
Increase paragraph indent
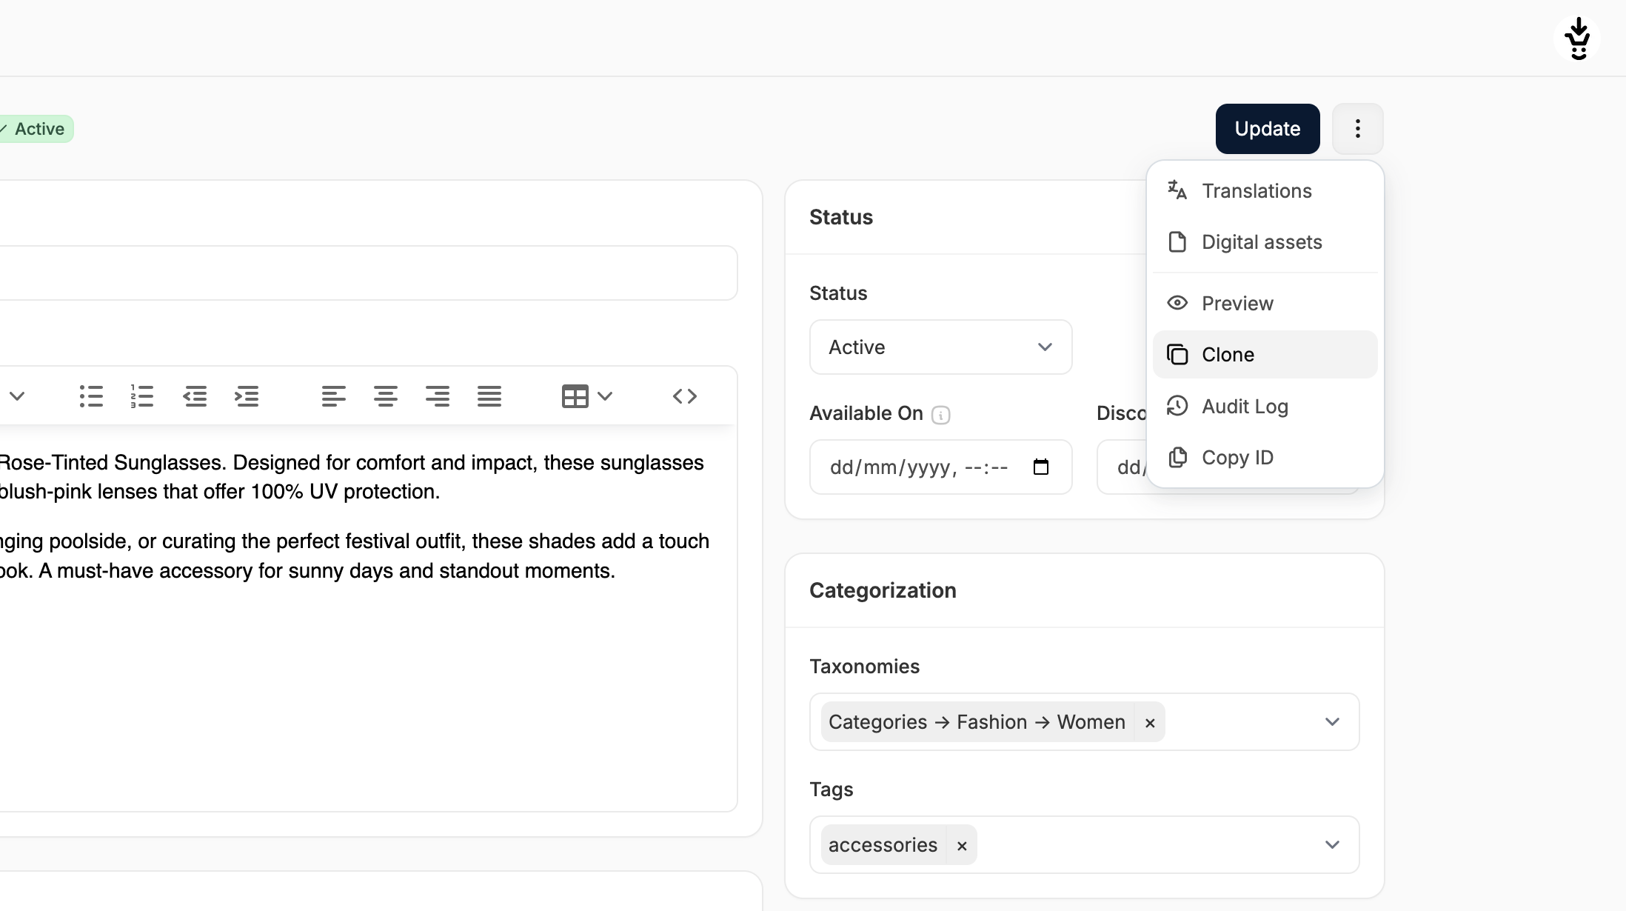point(247,396)
